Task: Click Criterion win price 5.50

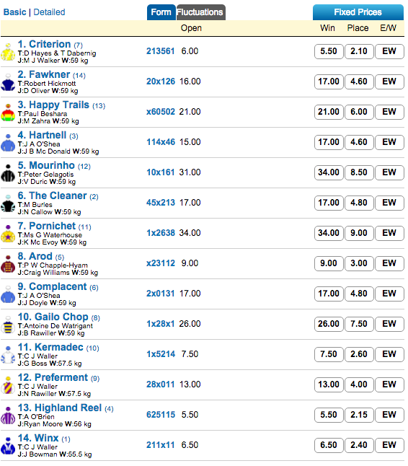Action: pos(329,51)
